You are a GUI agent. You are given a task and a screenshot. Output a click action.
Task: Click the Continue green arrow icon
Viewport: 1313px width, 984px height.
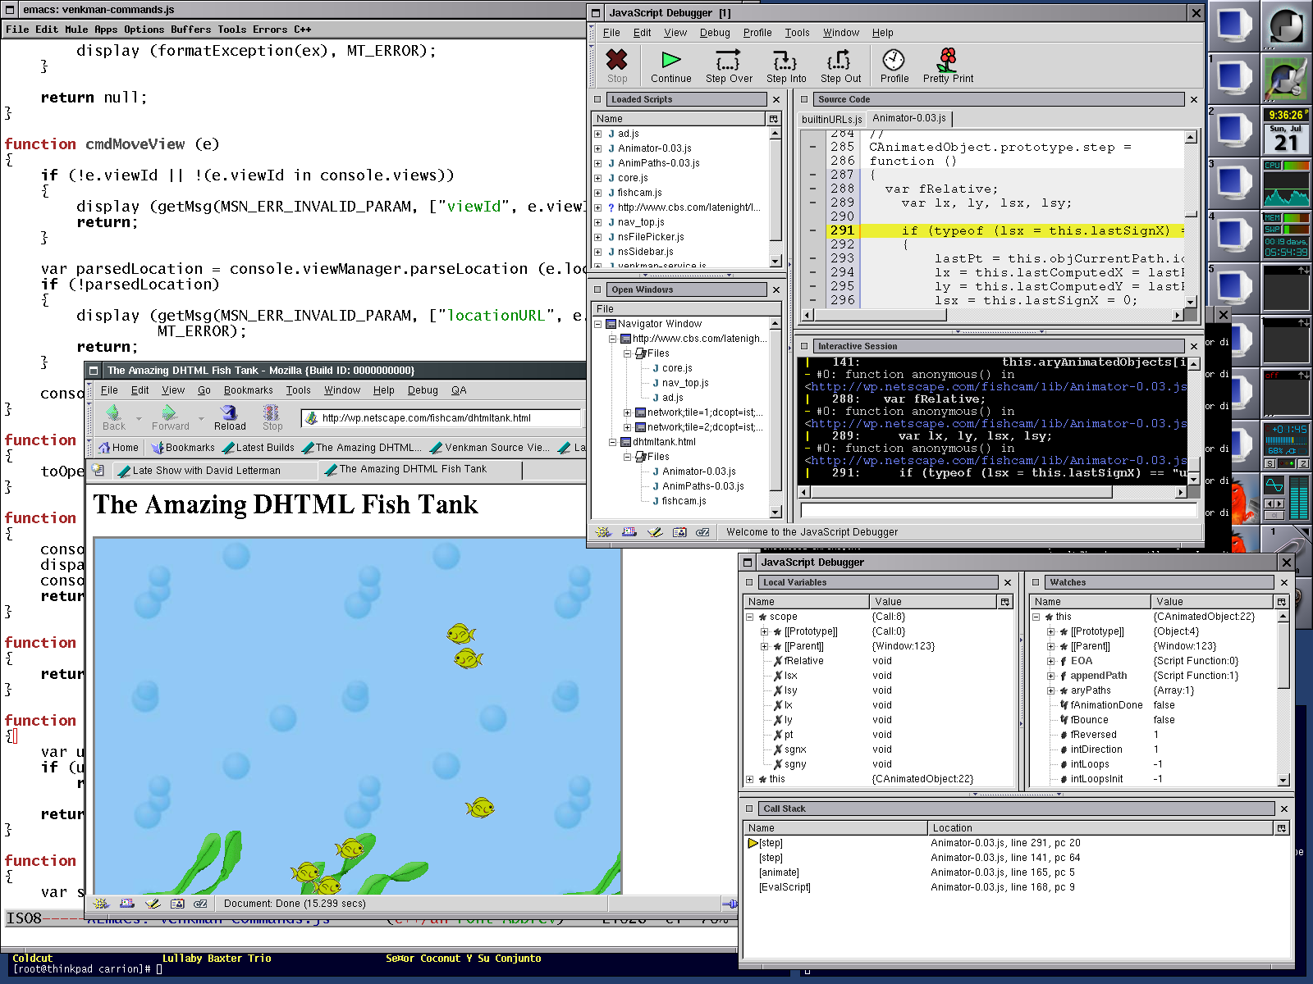671,59
